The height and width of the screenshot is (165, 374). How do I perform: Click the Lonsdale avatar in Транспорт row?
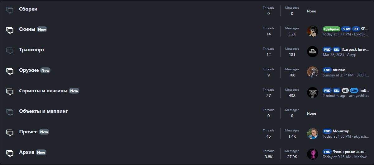pos(313,52)
